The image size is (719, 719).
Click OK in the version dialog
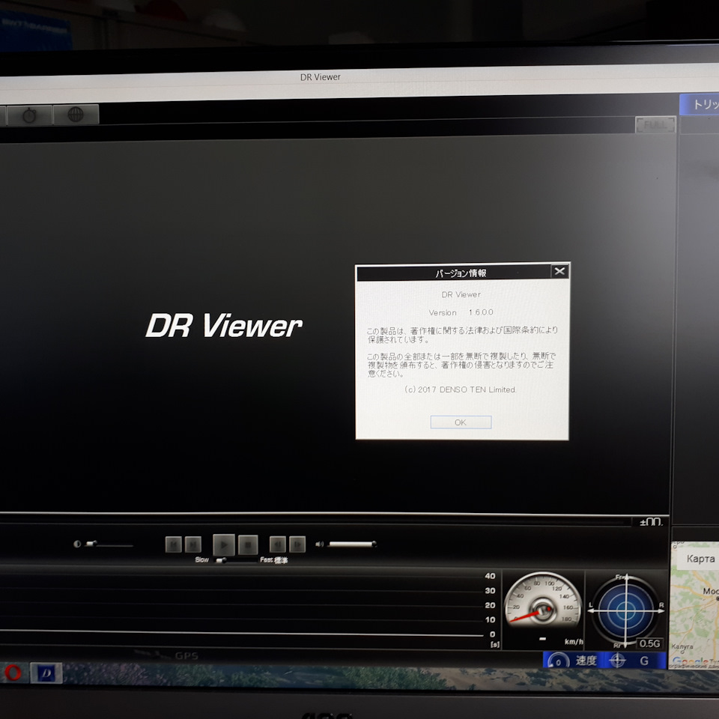click(x=461, y=422)
